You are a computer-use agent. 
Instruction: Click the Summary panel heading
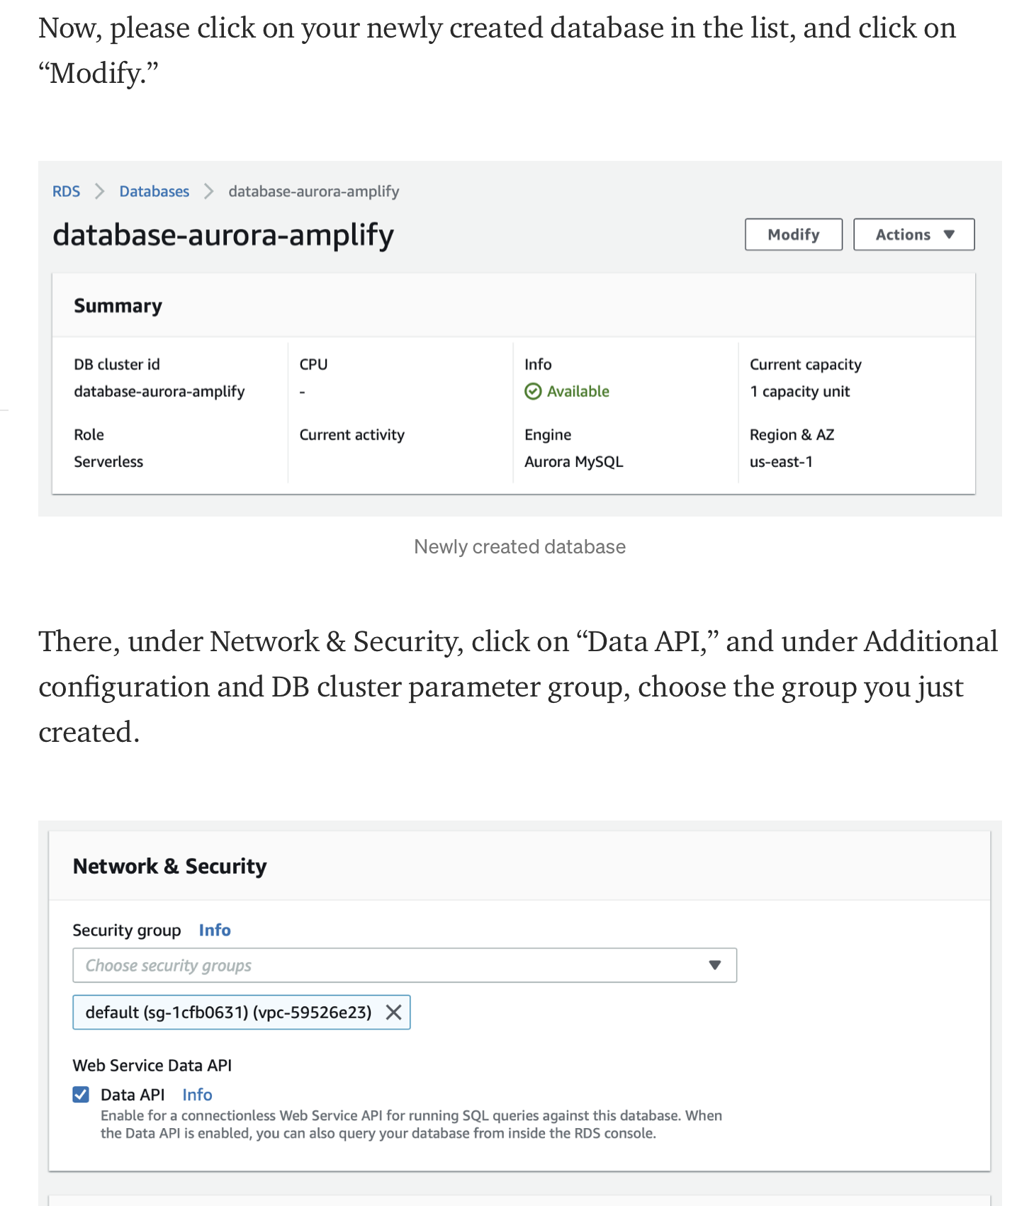(x=118, y=306)
